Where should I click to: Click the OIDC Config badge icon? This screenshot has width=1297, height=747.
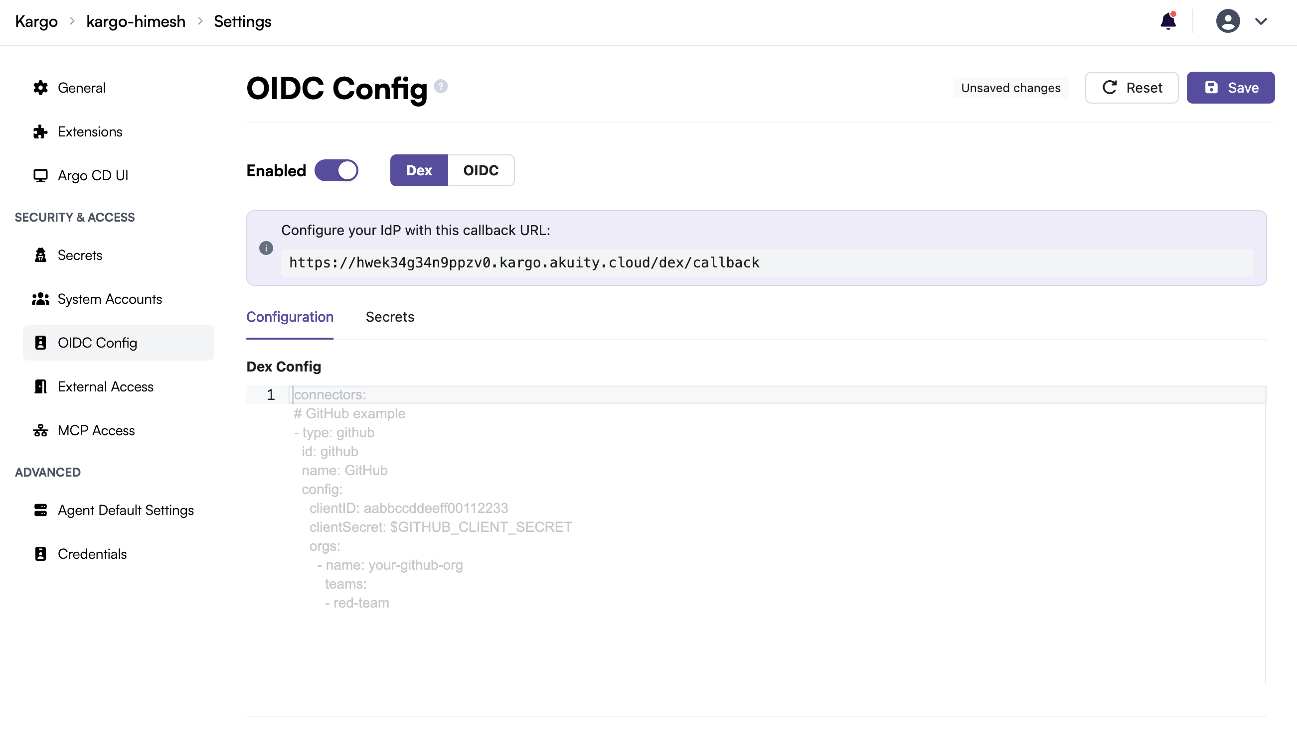[x=40, y=343]
